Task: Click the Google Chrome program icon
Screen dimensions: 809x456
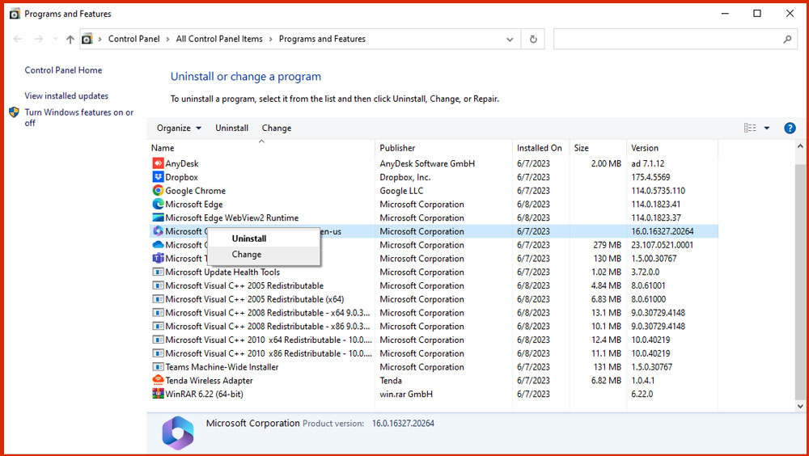Action: [x=158, y=190]
